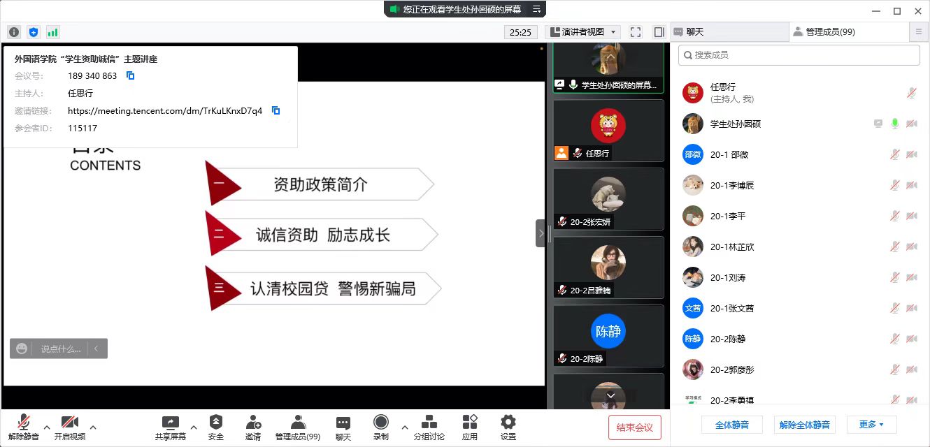Image resolution: width=930 pixels, height=447 pixels.
Task: Start recording with 录制 button
Action: click(381, 427)
